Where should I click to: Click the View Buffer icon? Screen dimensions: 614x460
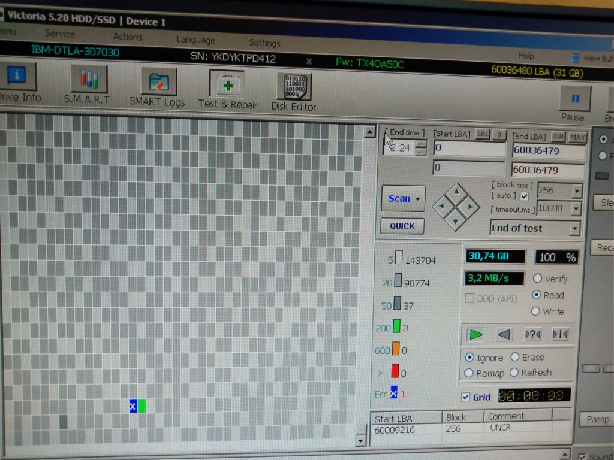pos(575,58)
